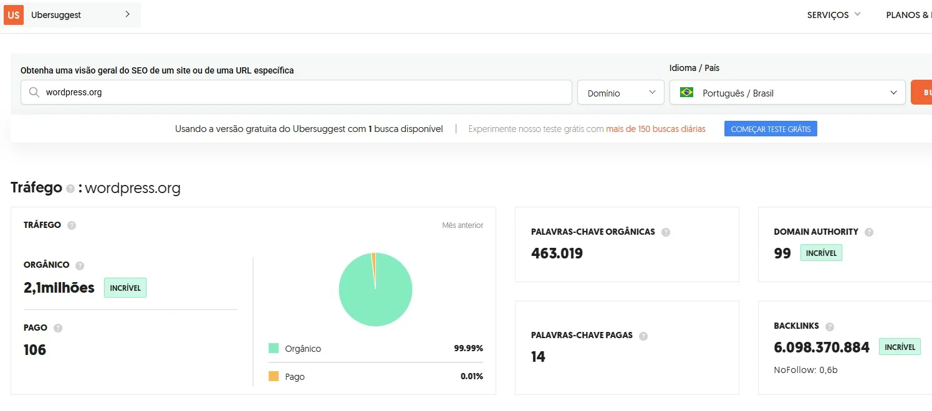Open the Português / Brasil language dropdown

click(787, 92)
